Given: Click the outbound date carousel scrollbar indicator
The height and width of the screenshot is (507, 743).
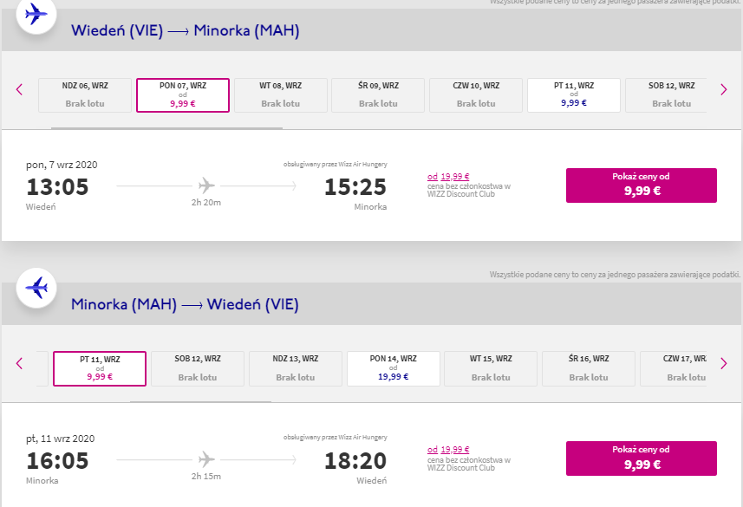Looking at the screenshot, I should 166,128.
